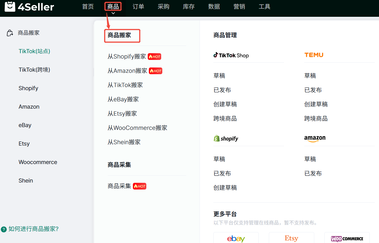This screenshot has height=243, width=379.
Task: Choose 从TikTok搬家 option
Action: 125,85
